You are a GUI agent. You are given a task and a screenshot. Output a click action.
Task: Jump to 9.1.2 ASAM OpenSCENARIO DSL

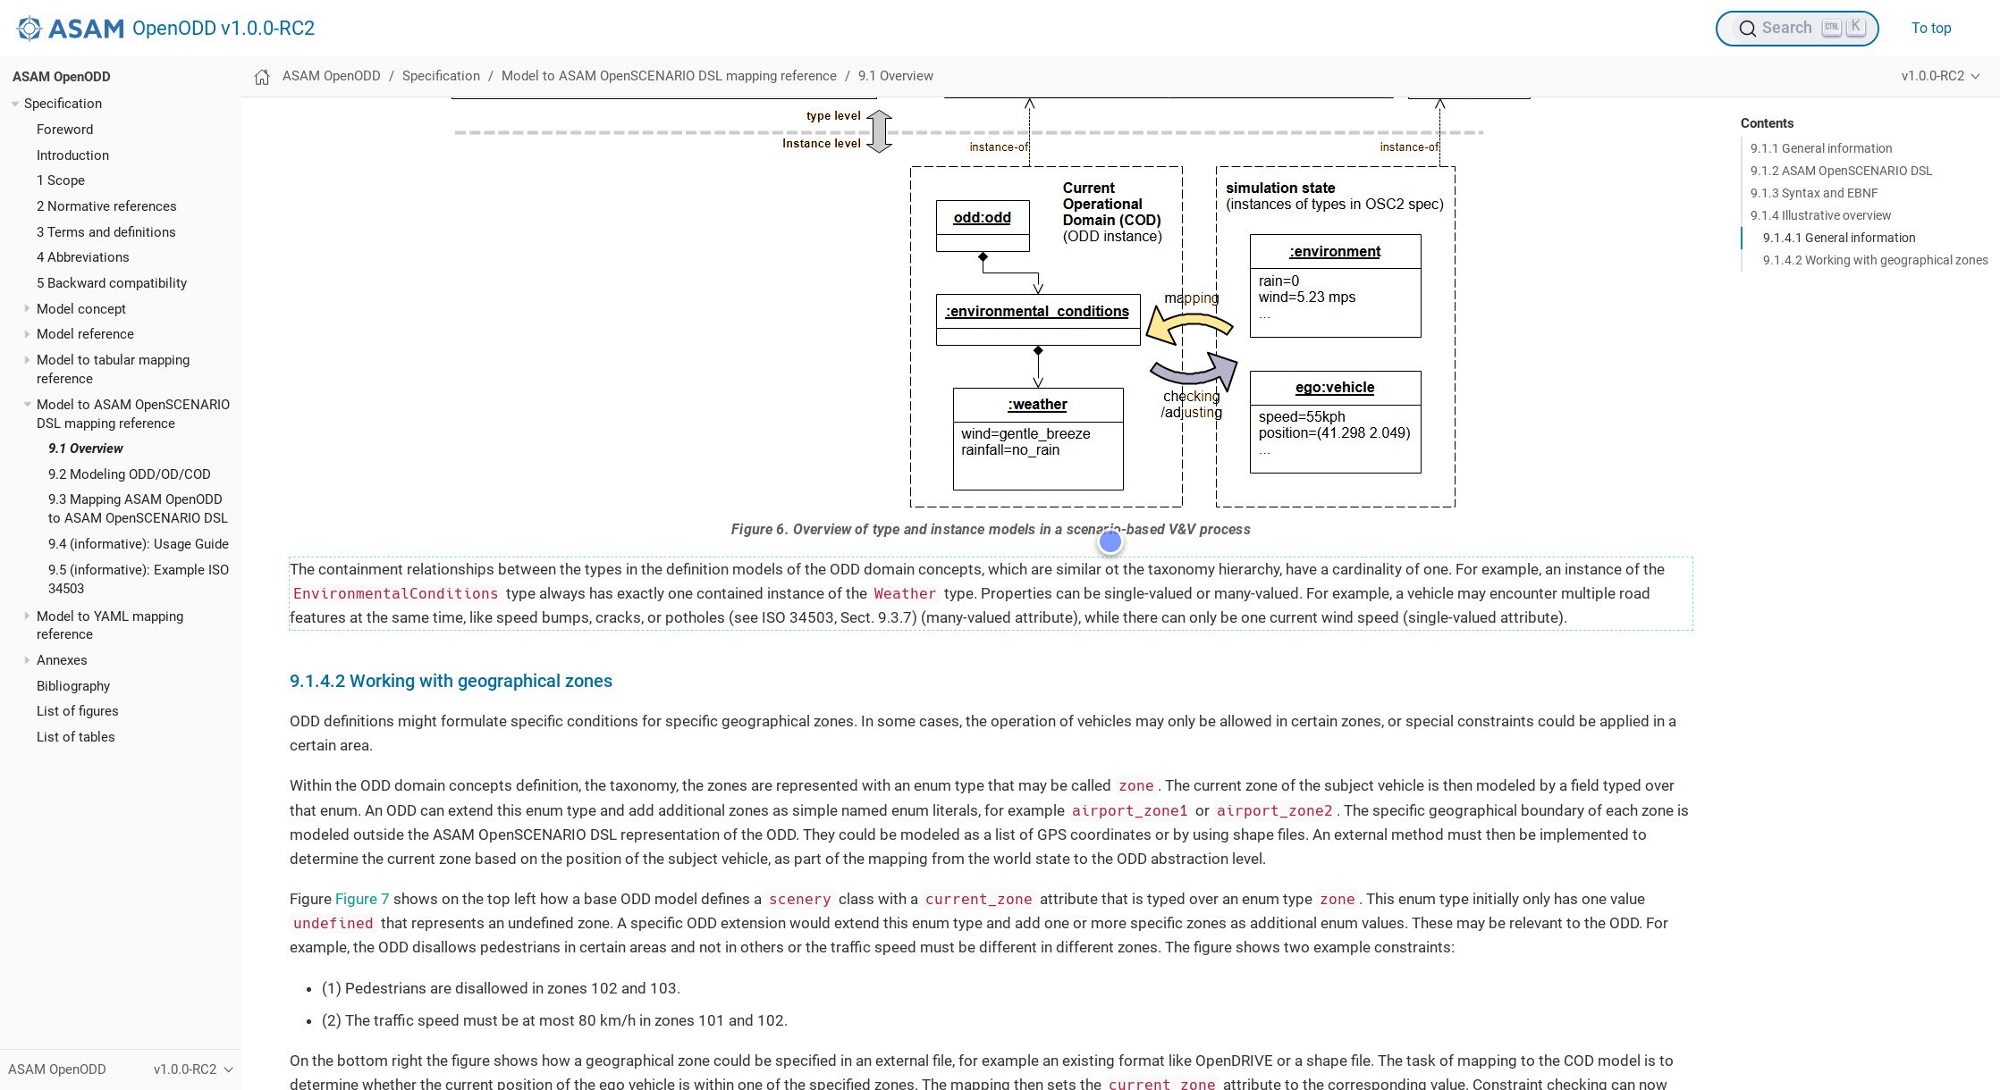(x=1841, y=171)
